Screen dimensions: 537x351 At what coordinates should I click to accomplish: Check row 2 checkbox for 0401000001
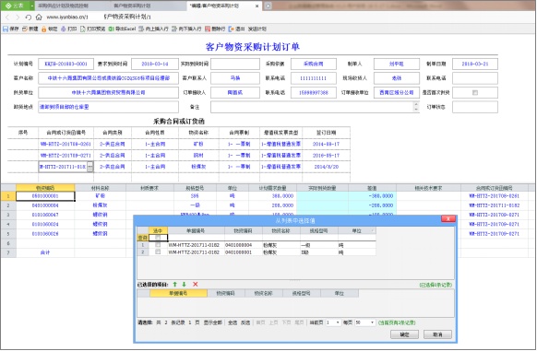pyautogui.click(x=158, y=252)
